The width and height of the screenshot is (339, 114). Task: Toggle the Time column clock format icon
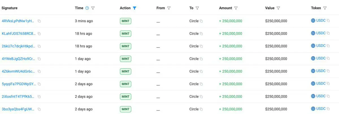click(87, 8)
